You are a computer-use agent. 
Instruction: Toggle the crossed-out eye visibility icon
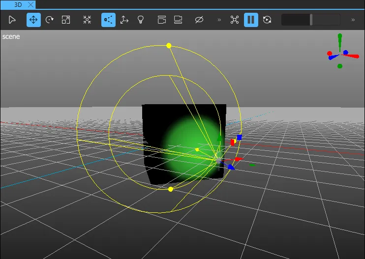199,20
